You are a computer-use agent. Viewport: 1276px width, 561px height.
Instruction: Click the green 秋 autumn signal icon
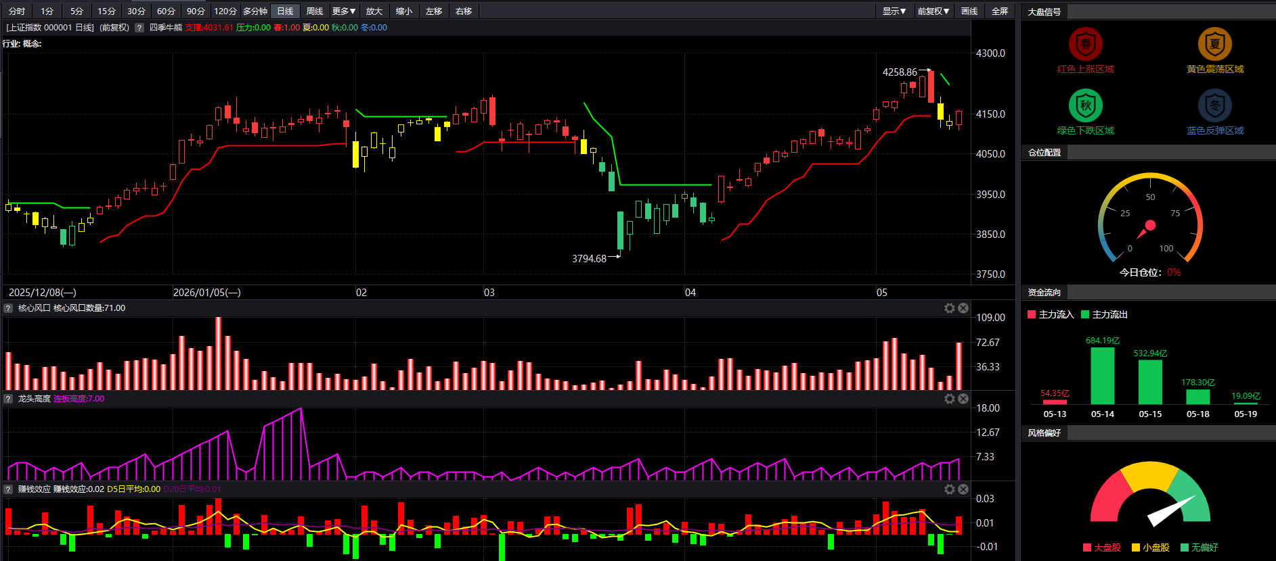[1086, 105]
